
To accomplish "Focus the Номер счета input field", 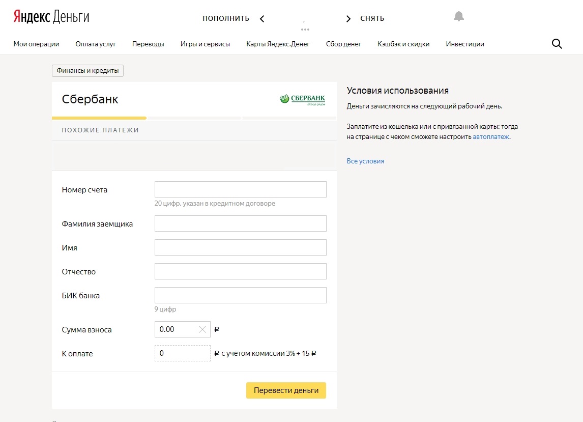I will click(x=240, y=189).
